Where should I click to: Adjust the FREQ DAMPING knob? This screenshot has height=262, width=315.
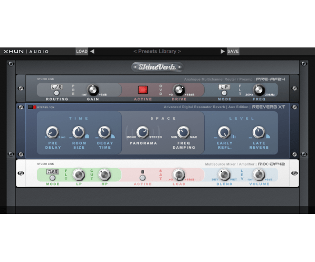tap(183, 132)
